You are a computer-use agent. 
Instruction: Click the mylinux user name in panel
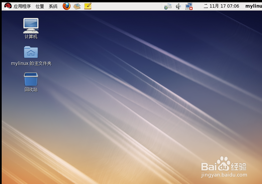click(253, 6)
